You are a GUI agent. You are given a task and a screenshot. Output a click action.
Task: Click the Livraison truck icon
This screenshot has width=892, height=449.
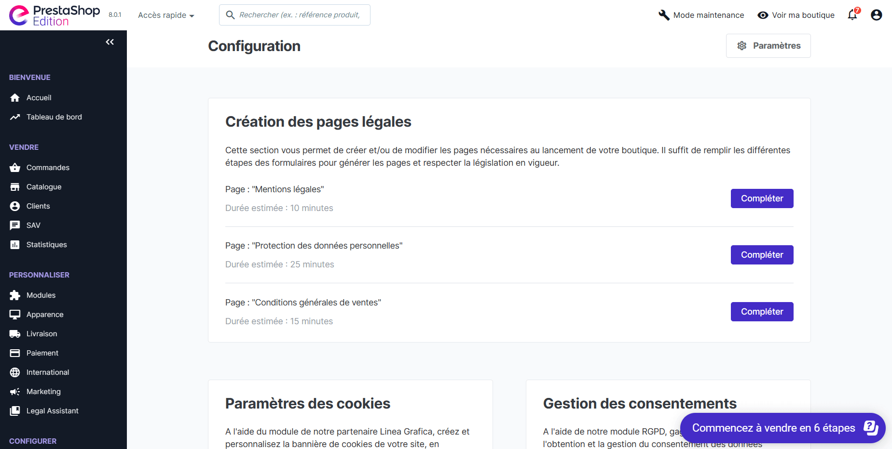15,334
